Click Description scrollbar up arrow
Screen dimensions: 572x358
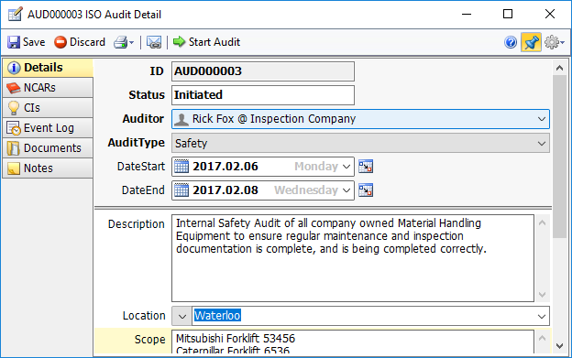[x=542, y=222]
